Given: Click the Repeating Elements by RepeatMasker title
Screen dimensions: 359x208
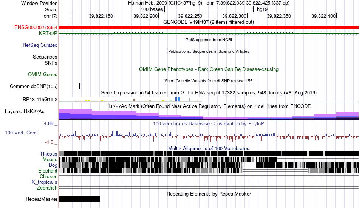Looking at the screenshot, I should tap(209, 194).
